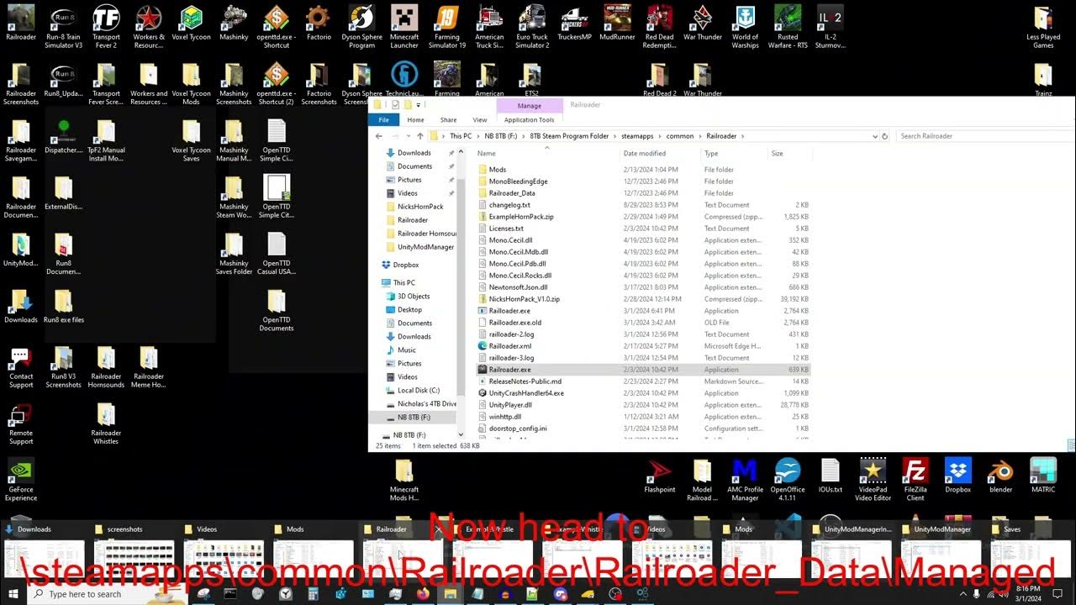
Task: Launch Run-8 Train Simulator V3 desktop icon
Action: 64,26
